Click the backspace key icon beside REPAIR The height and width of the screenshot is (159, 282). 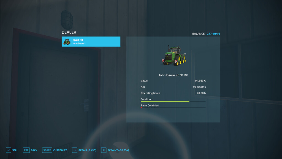click(x=75, y=150)
